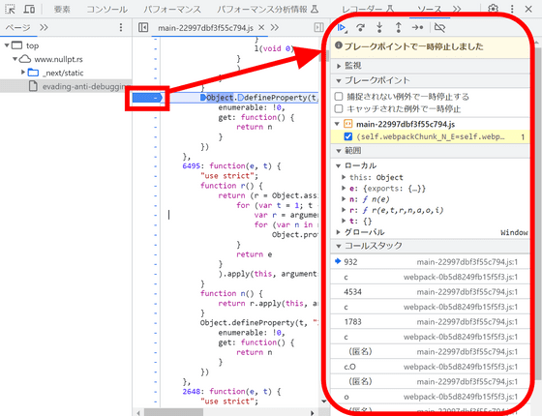Select call stack frame 932

click(430, 262)
